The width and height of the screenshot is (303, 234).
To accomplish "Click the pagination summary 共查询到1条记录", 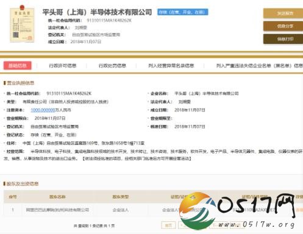I will [94, 225].
